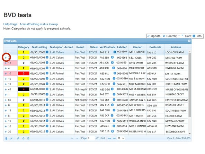Click 'WILLIAM ANDR' keeper cell

point(137,121)
